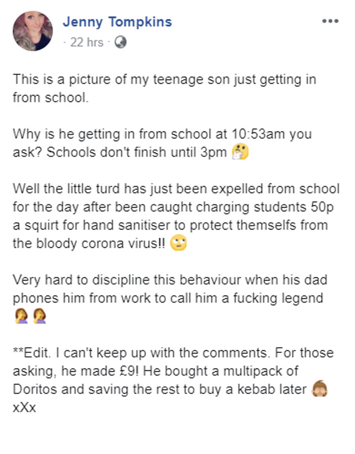Click the first facepalm emoji
This screenshot has width=355, height=454.
point(20,316)
